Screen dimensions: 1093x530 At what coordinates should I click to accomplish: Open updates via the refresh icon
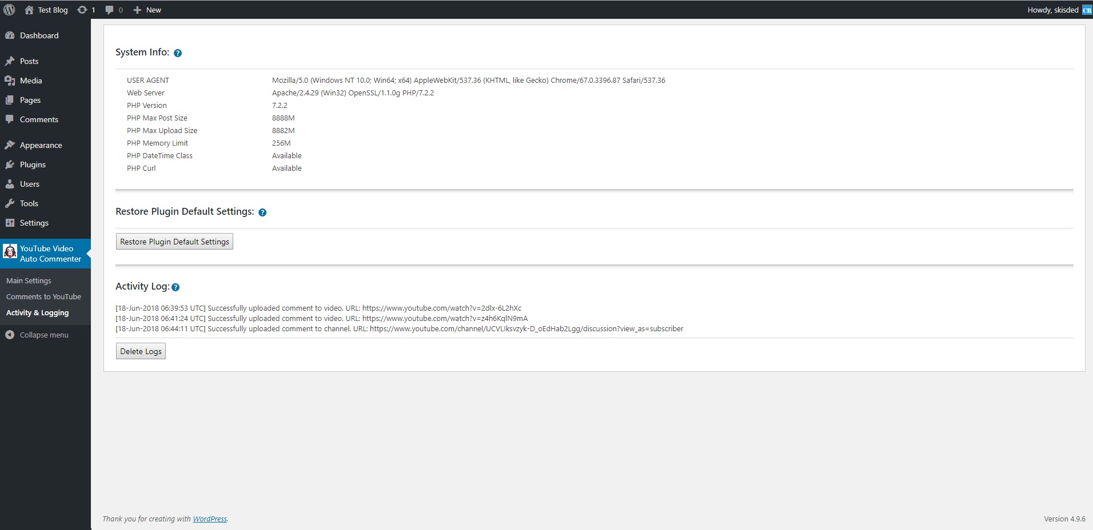tap(82, 10)
